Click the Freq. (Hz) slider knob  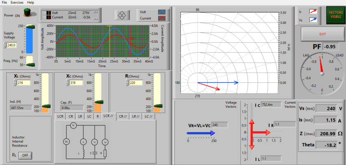coord(30,65)
